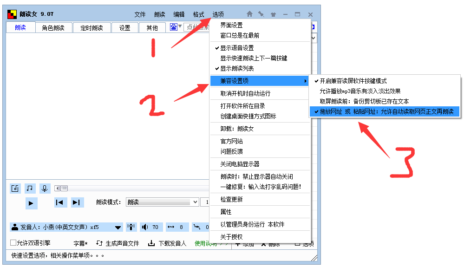This screenshot has width=464, height=267.
Task: Open the 格式 menu
Action: coord(198,14)
